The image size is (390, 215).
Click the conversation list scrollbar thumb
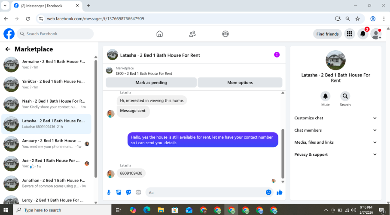[x=96, y=118]
